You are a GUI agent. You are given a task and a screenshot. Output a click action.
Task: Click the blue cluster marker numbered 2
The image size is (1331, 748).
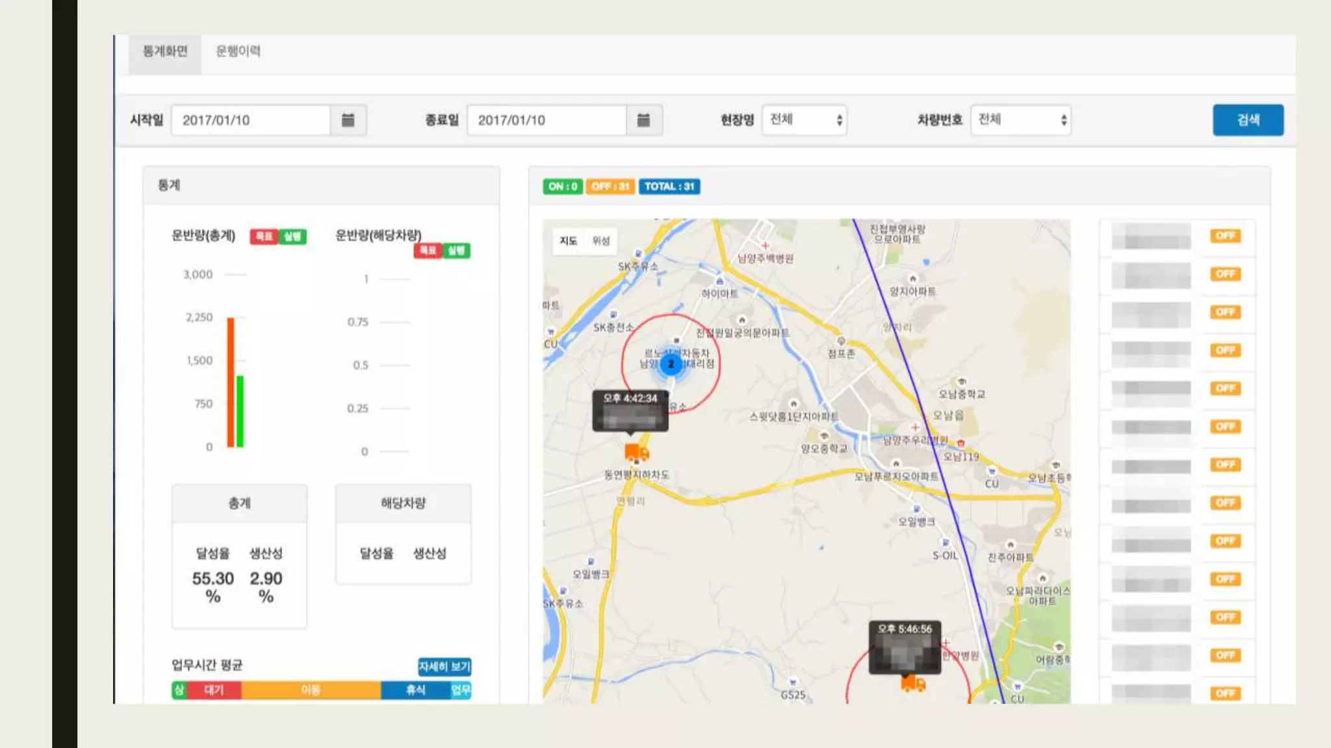(x=671, y=364)
